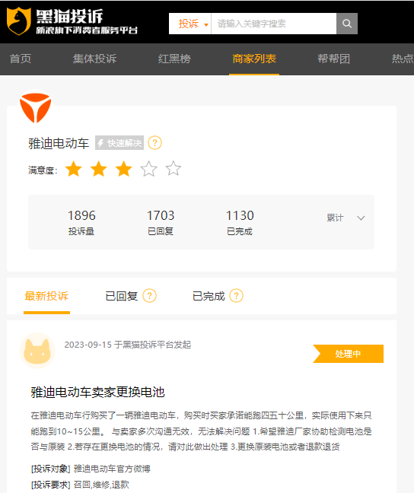Click the 黑猫投诉 shield logo
The image size is (414, 493).
19,21
